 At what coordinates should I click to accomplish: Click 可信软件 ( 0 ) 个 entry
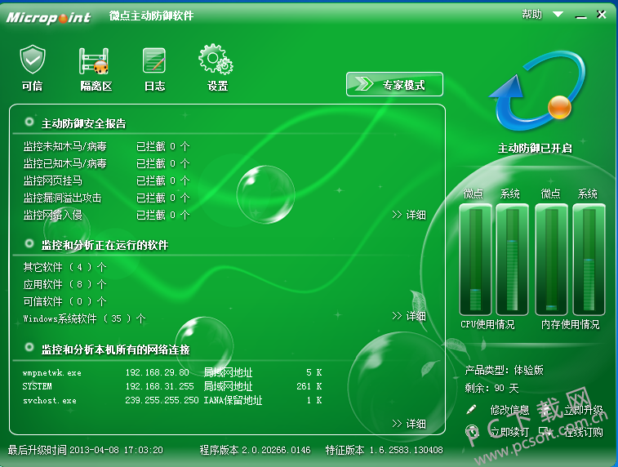(64, 301)
